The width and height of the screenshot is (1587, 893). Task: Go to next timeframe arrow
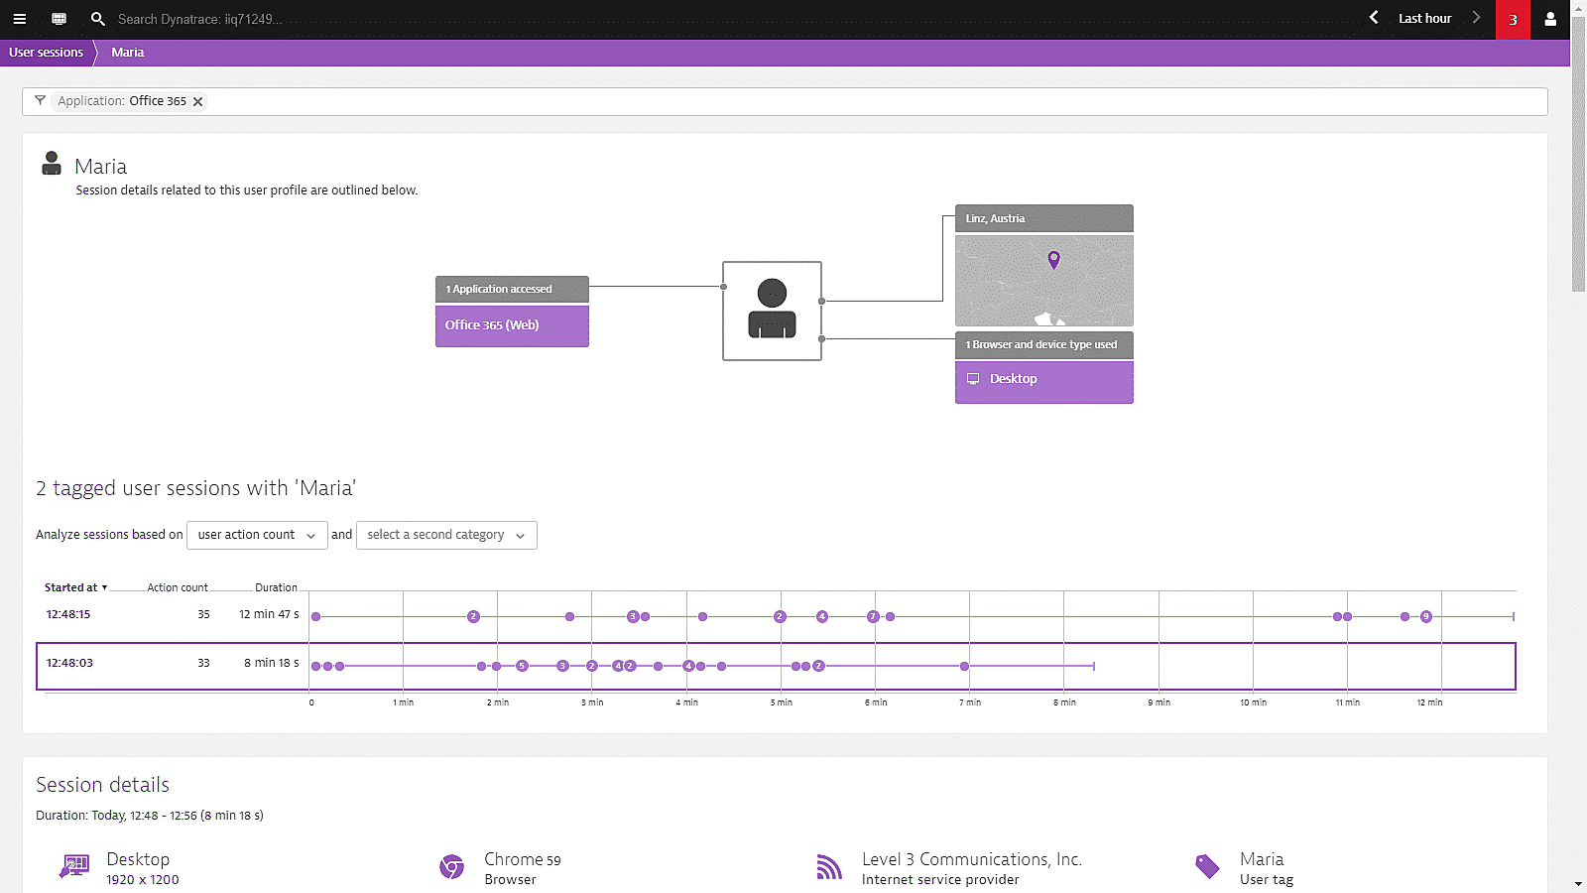pos(1476,18)
